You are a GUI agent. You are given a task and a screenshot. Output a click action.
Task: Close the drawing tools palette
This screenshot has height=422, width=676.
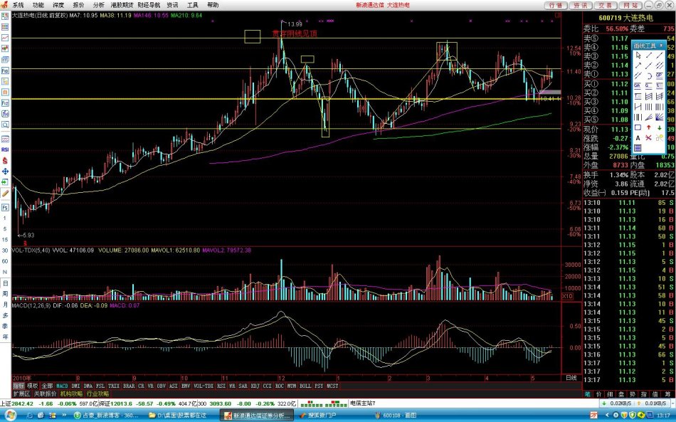pyautogui.click(x=660, y=45)
